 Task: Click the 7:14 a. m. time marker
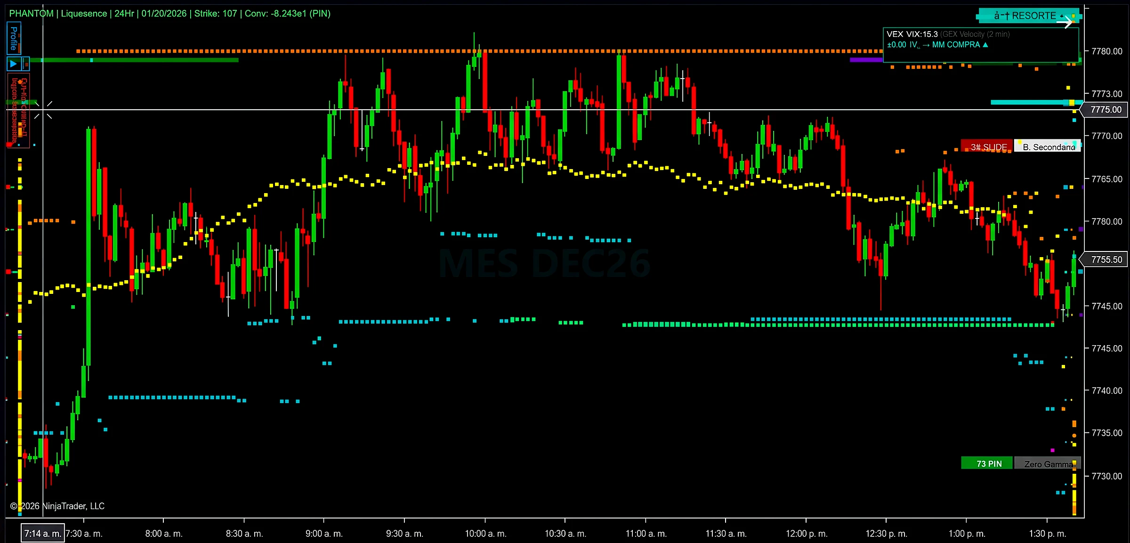click(x=43, y=534)
